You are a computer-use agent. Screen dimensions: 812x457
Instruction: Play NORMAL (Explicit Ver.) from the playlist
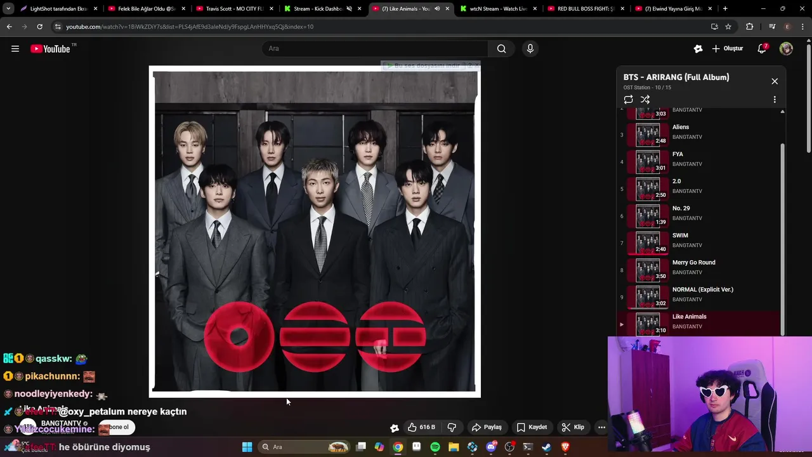(x=699, y=297)
